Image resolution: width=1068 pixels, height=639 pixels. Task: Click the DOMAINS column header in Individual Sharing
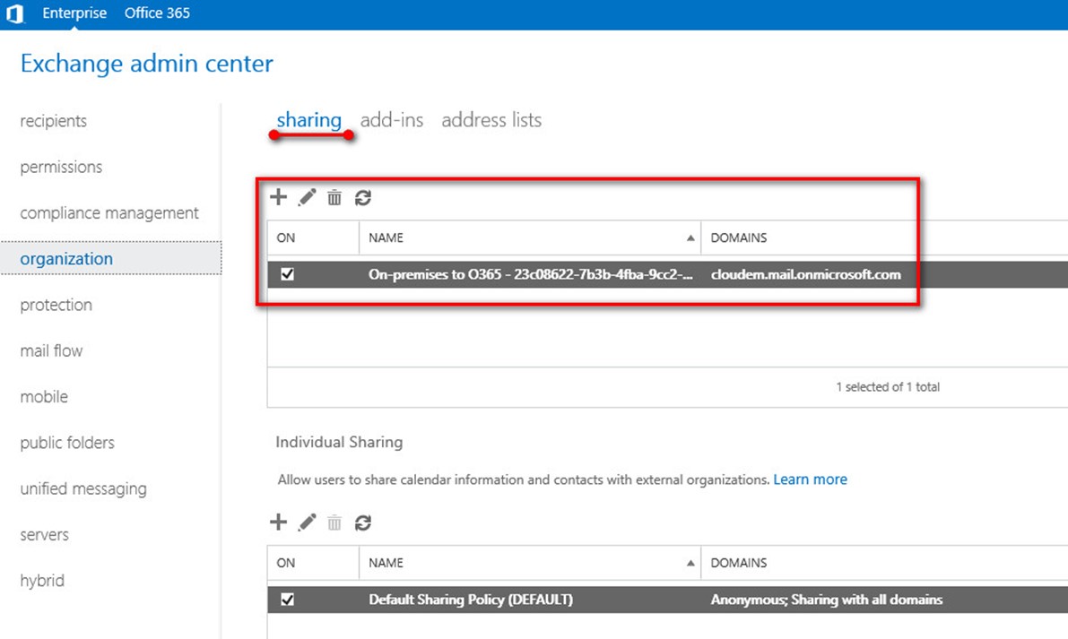[x=739, y=563]
